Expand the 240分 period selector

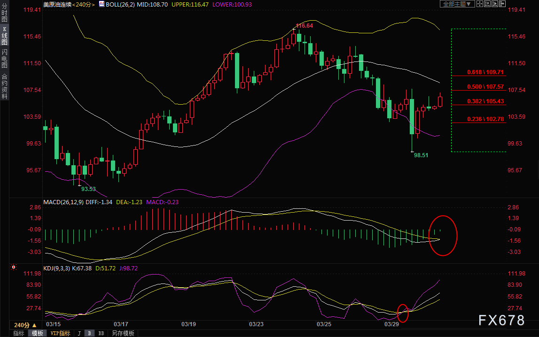(x=25, y=325)
